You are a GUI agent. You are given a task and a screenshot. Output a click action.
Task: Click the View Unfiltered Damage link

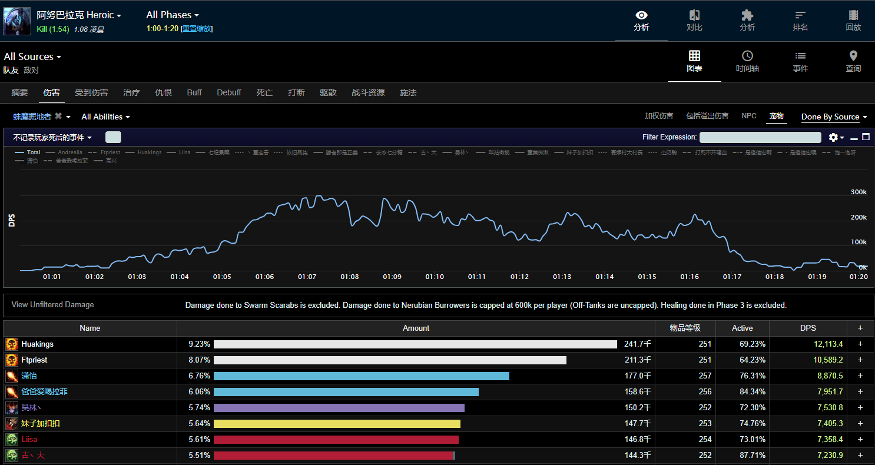coord(52,305)
